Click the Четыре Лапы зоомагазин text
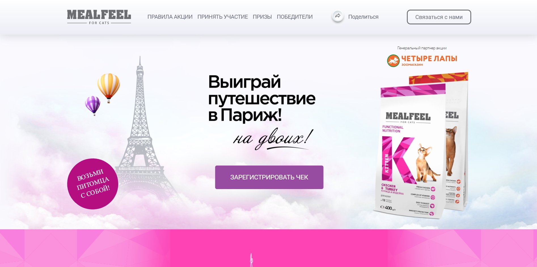Image resolution: width=537 pixels, height=267 pixels. pyautogui.click(x=429, y=60)
